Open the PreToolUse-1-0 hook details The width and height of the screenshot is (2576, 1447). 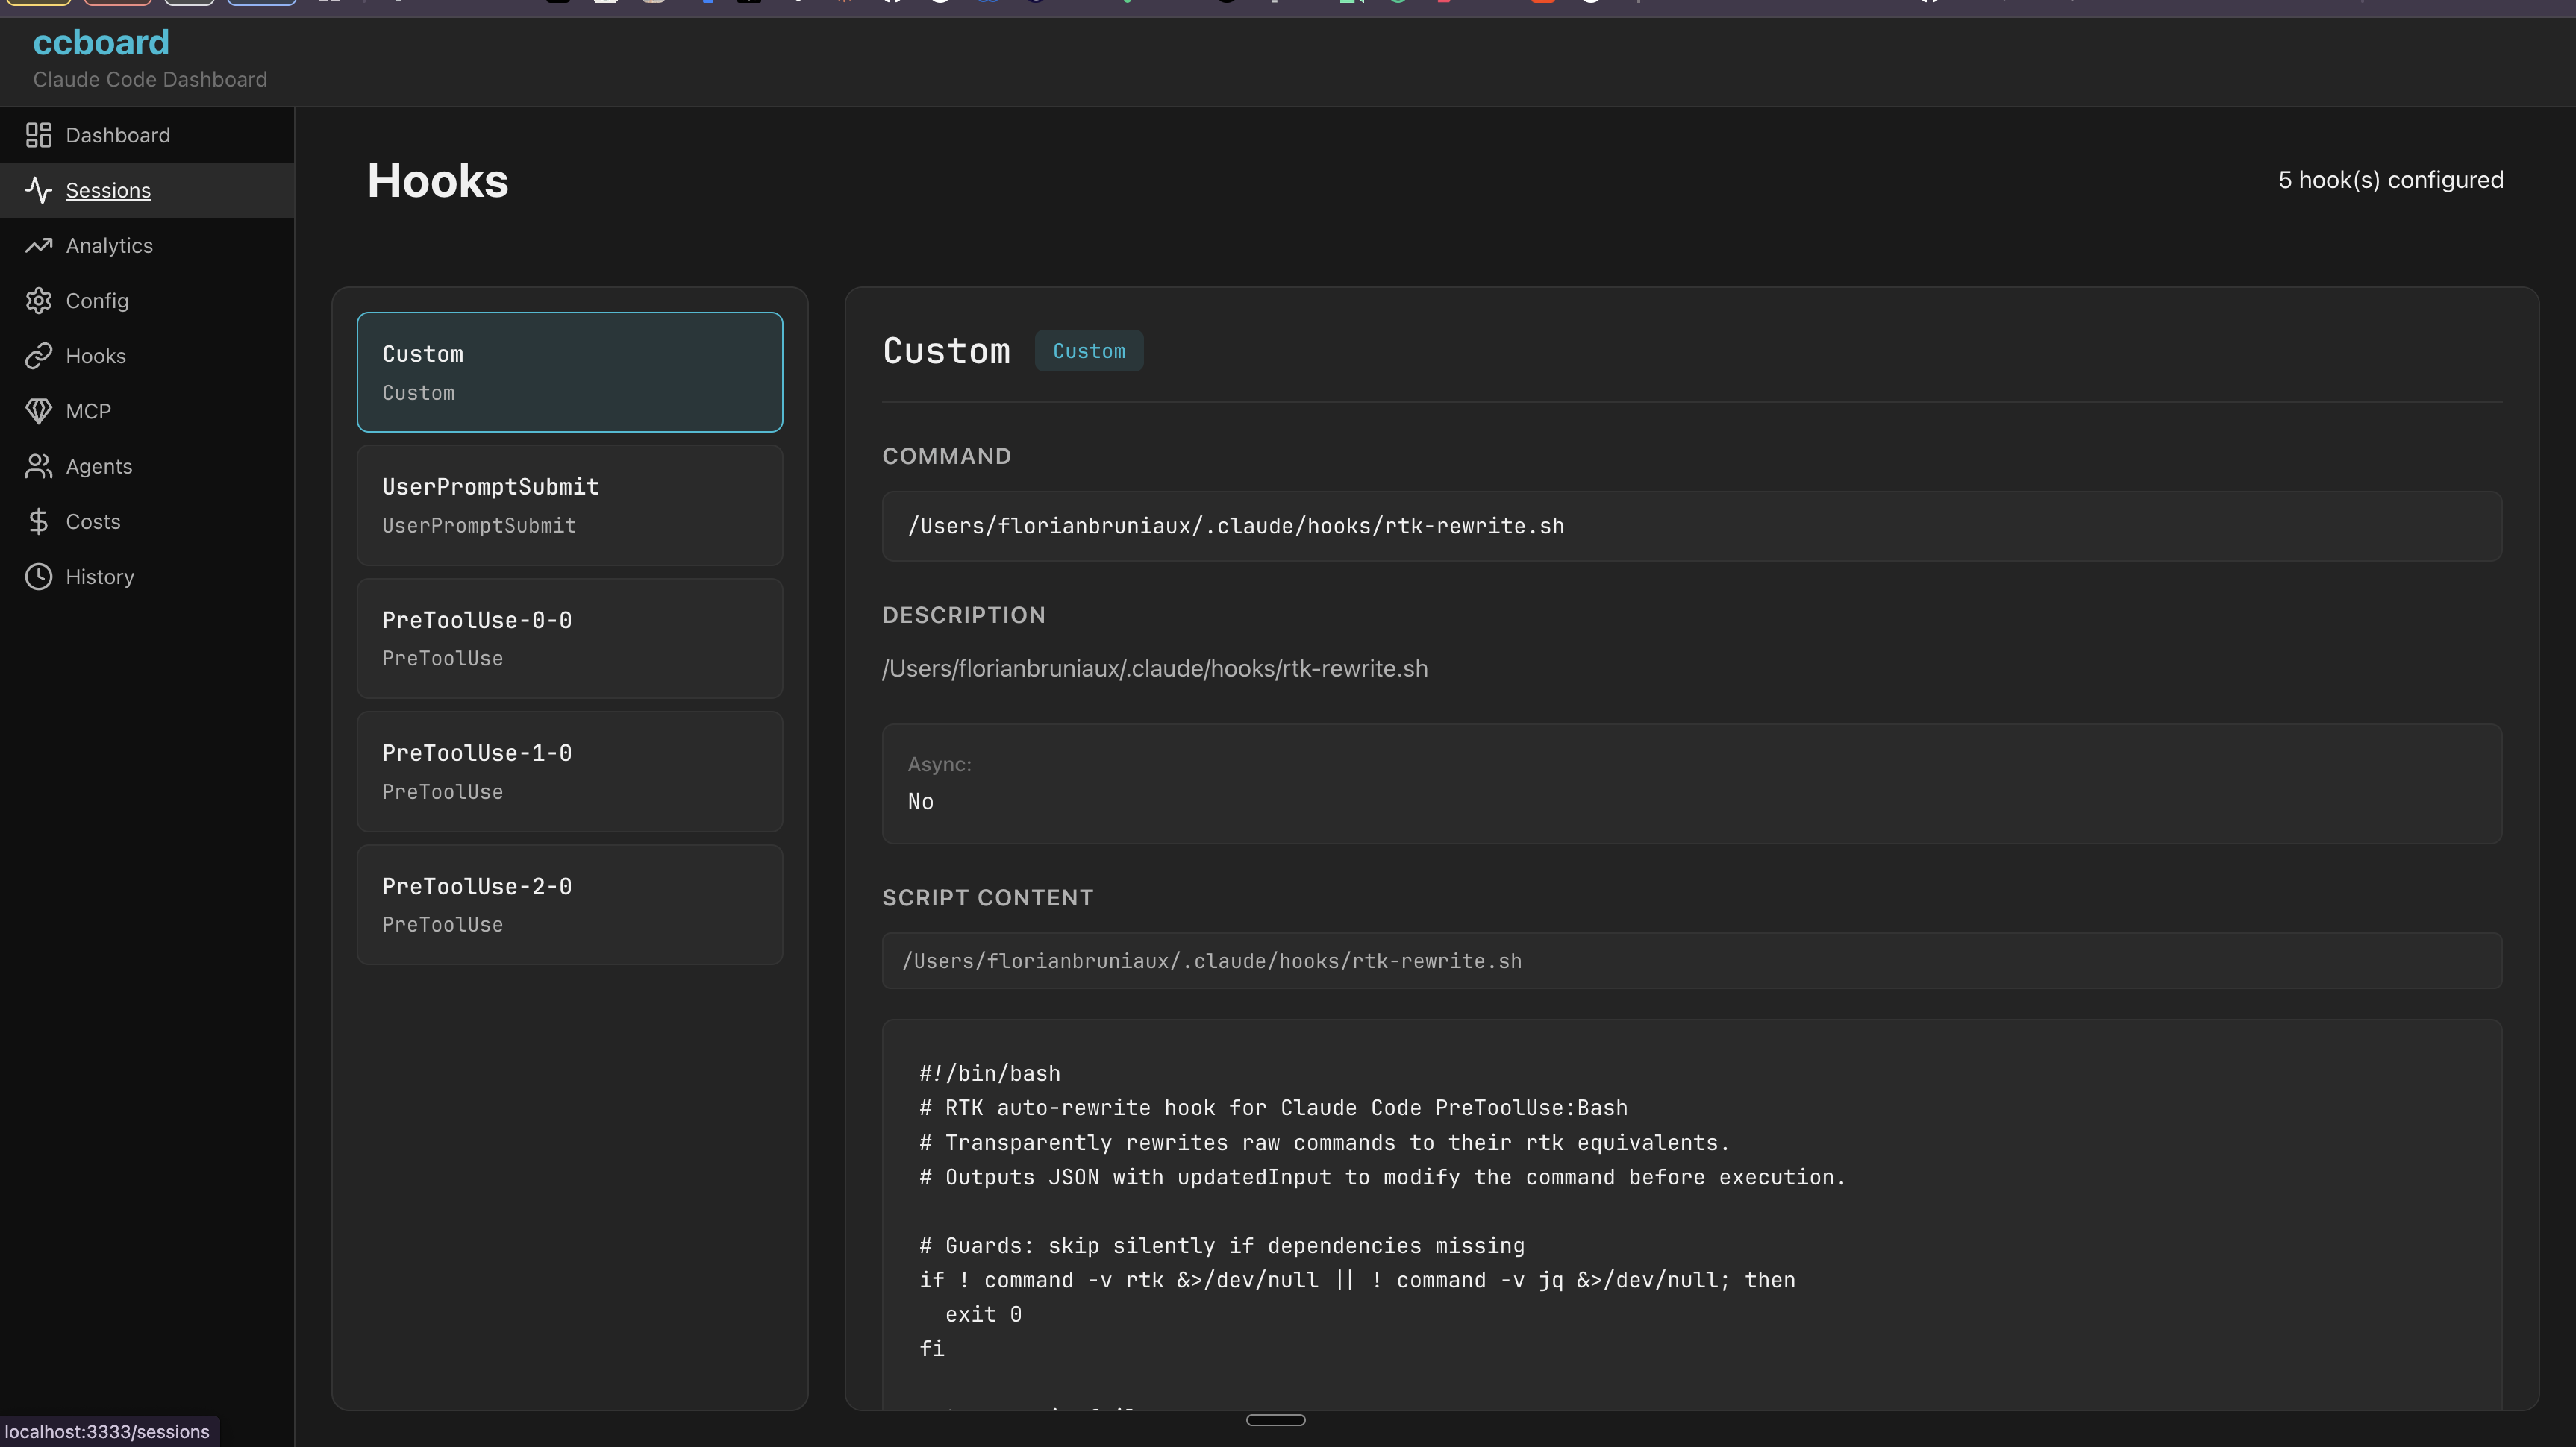coord(569,771)
